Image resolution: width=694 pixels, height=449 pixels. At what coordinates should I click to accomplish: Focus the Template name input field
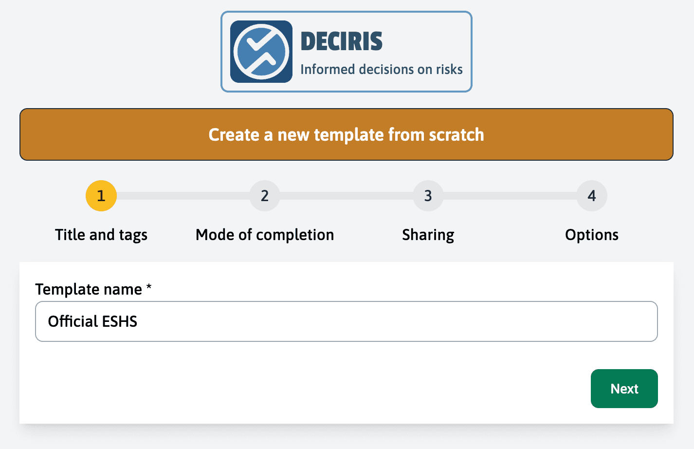[x=347, y=321]
